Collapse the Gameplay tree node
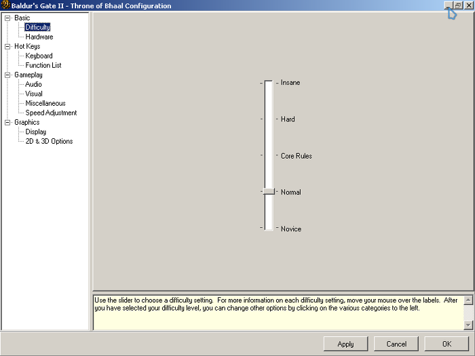 click(x=7, y=75)
